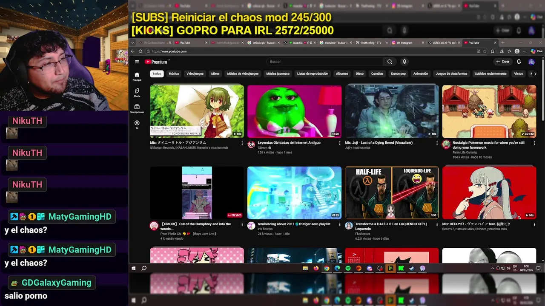Open YouTube notifications bell
Image resolution: width=545 pixels, height=306 pixels.
[519, 62]
